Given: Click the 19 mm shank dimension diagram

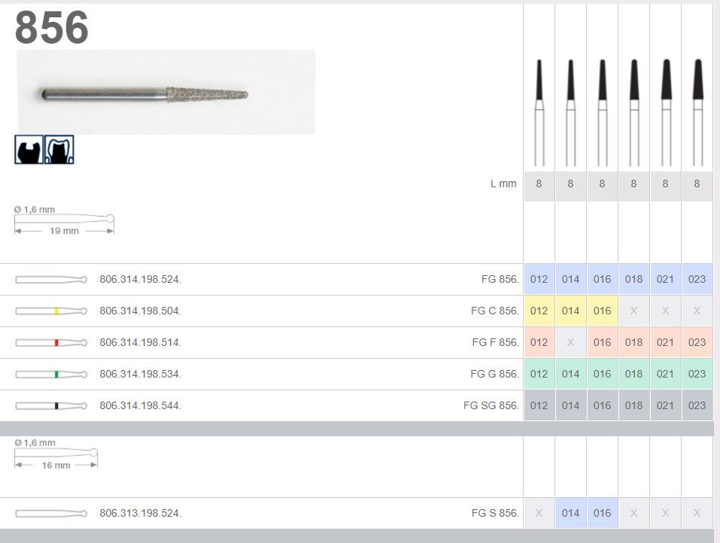Looking at the screenshot, I should point(64,221).
